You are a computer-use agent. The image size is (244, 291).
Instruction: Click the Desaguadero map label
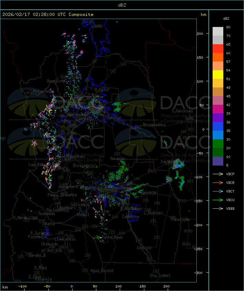tap(154, 125)
